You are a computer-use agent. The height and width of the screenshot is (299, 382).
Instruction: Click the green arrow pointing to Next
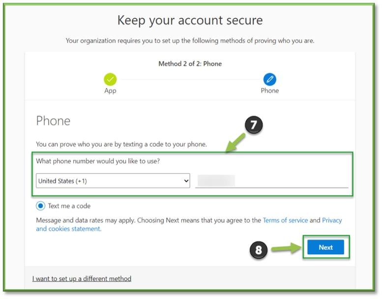tap(286, 248)
